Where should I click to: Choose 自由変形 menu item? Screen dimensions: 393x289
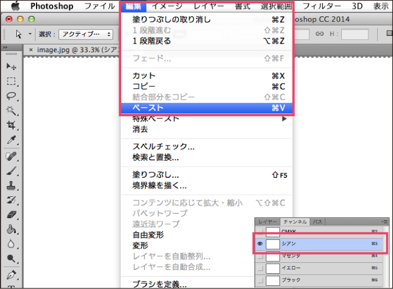pos(187,235)
